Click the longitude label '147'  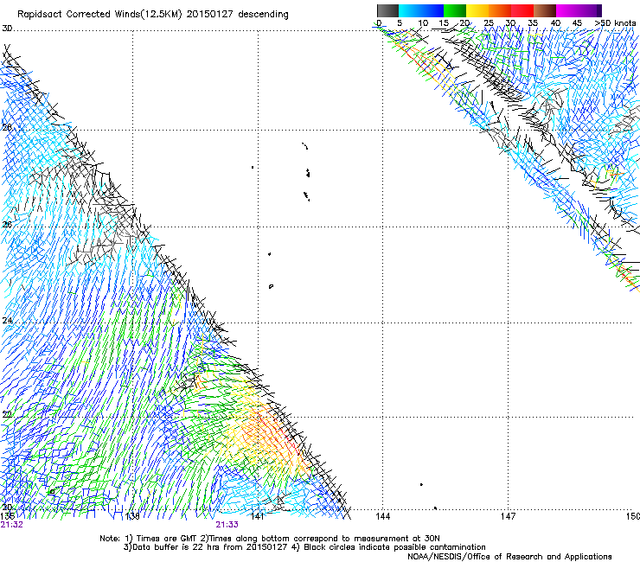[509, 516]
